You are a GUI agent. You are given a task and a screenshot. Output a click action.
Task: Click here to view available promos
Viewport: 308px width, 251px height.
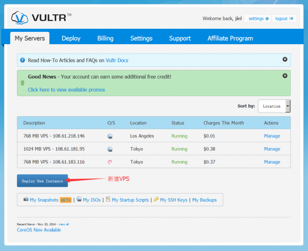click(x=66, y=89)
